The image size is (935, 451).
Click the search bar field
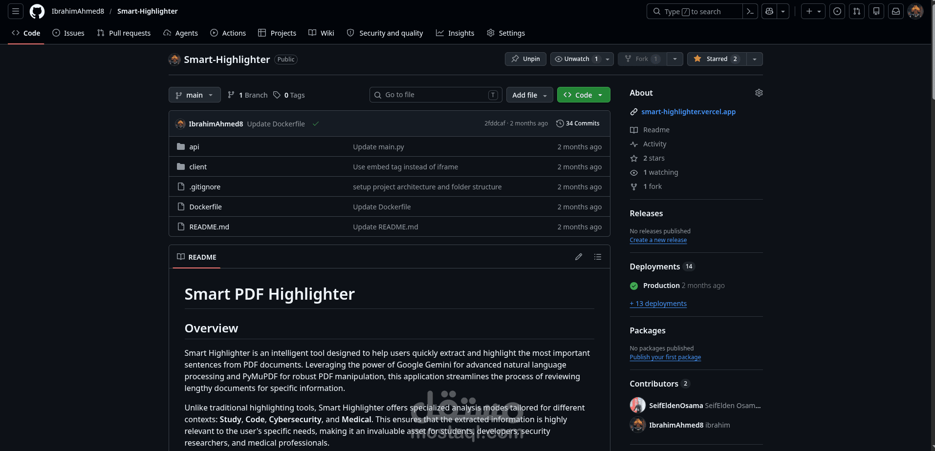tap(695, 11)
